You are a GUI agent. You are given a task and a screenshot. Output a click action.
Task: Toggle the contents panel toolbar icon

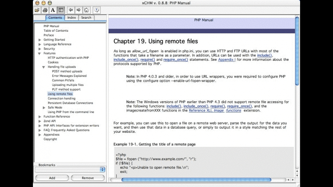(x=61, y=10)
